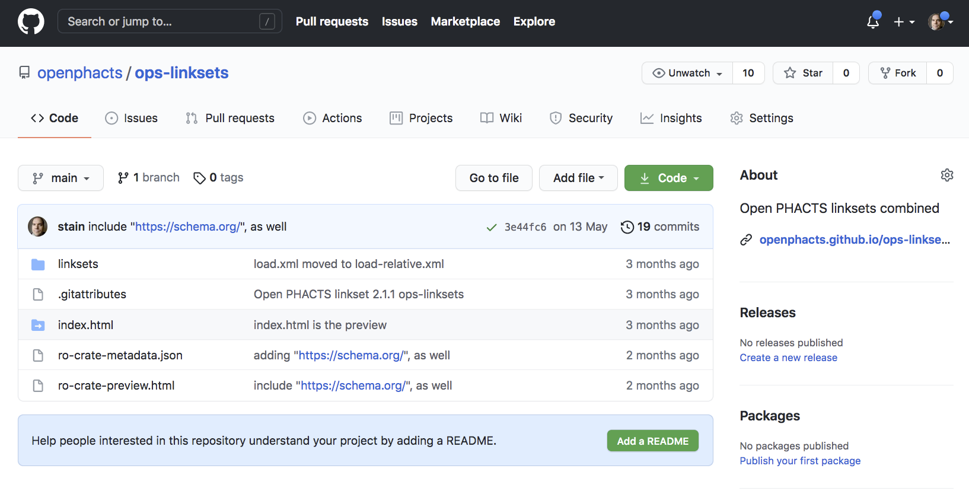Open the linksets folder
The image size is (969, 491).
(x=78, y=264)
